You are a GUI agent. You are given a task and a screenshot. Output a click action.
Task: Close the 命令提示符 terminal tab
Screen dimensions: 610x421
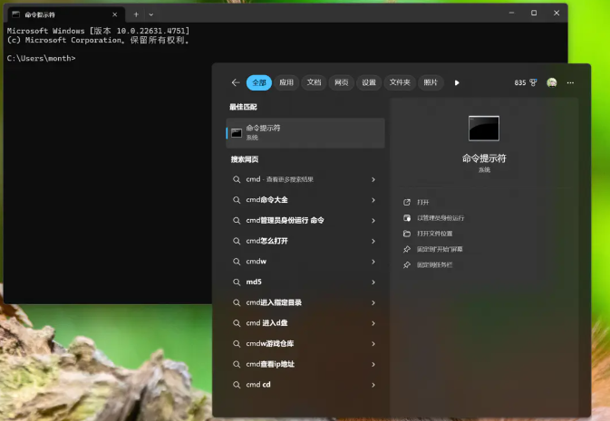(x=115, y=14)
